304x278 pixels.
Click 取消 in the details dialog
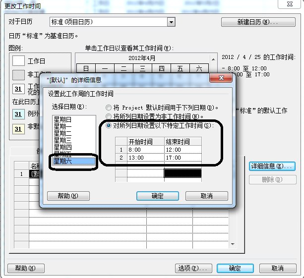(207, 196)
